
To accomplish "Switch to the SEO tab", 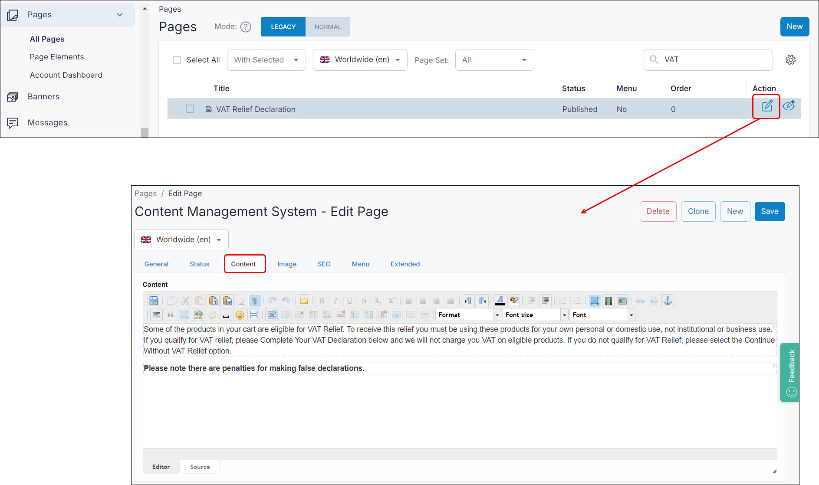I will tap(324, 264).
